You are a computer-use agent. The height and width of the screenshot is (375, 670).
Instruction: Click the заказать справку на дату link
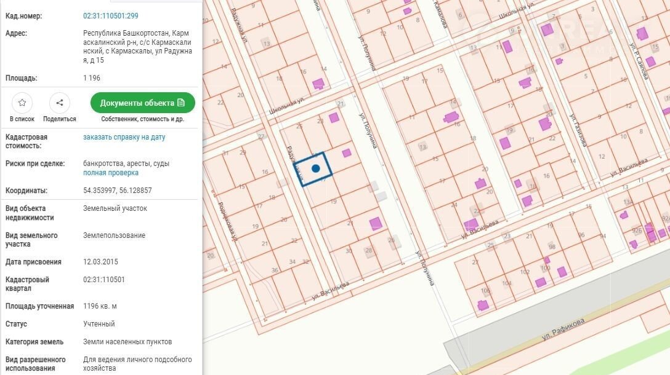[124, 137]
